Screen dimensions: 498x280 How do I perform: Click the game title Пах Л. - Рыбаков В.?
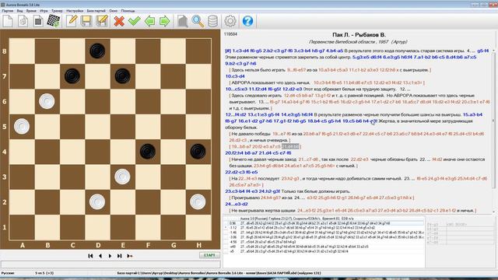(359, 35)
